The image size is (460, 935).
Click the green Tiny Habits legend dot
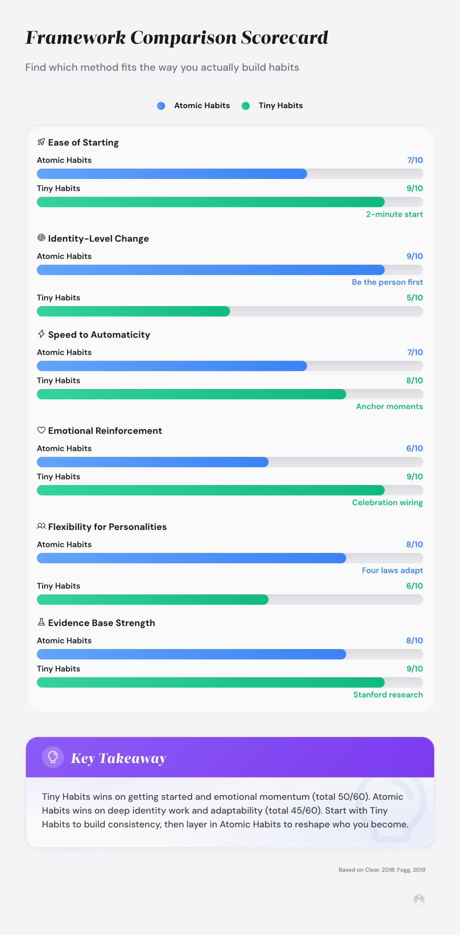pos(246,106)
